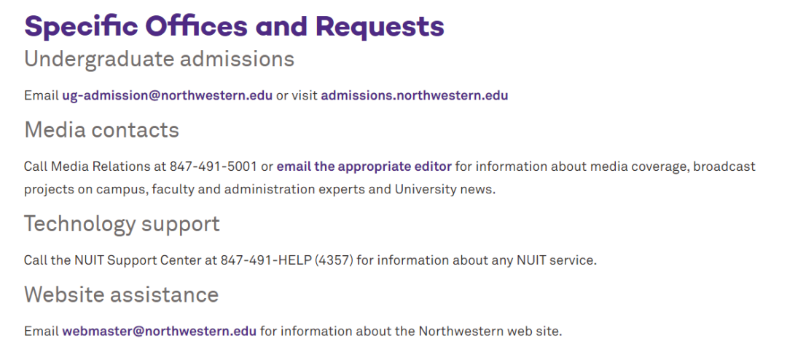
Task: Select the 'Specific Offices and Requests' heading
Action: [235, 26]
